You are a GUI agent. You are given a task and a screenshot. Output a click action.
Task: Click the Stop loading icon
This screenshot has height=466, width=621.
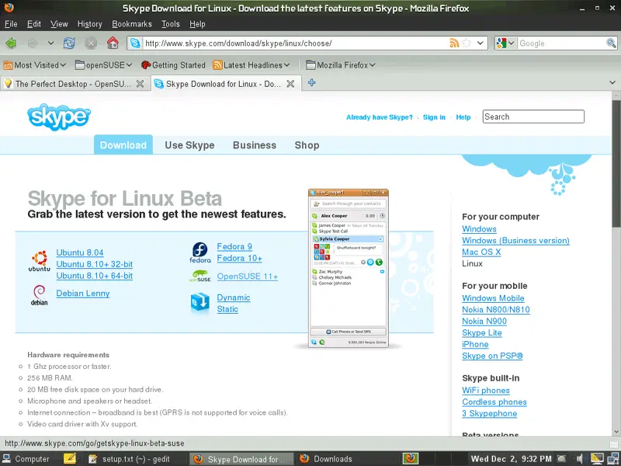(91, 43)
